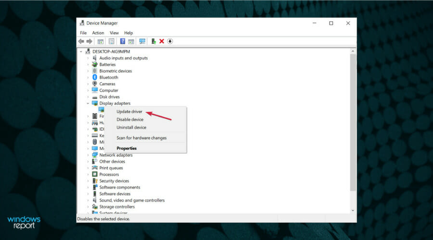
Task: Click the Storage controllers category icon
Action: (x=95, y=207)
